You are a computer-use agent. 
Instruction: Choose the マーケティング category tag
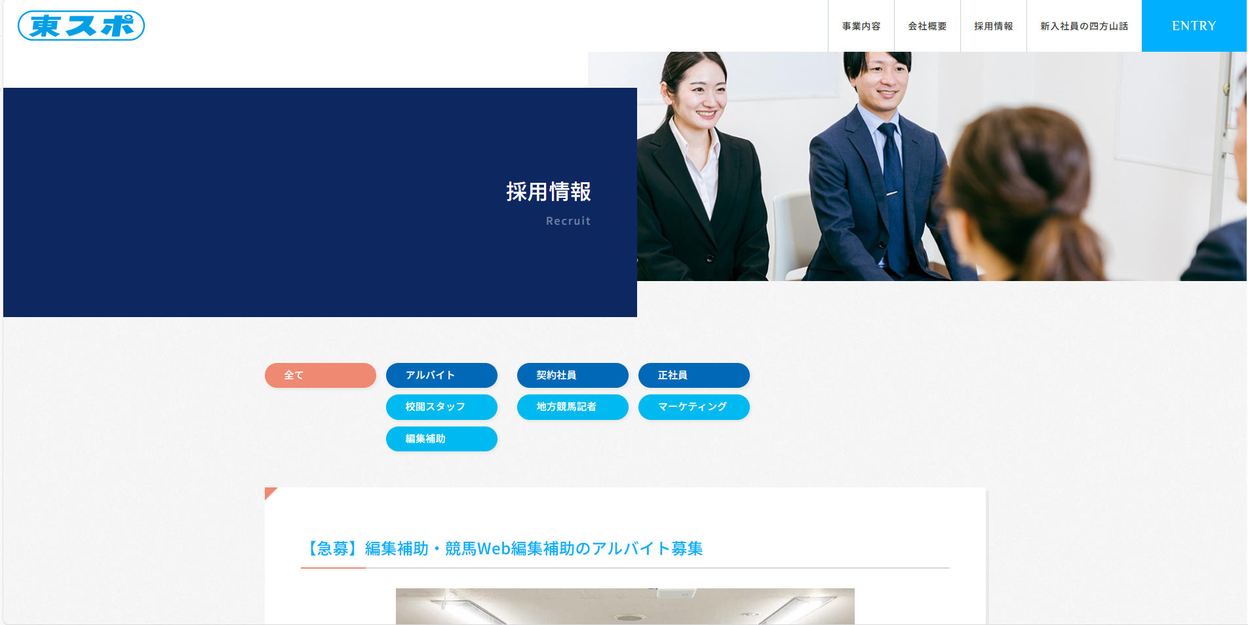[x=693, y=407]
